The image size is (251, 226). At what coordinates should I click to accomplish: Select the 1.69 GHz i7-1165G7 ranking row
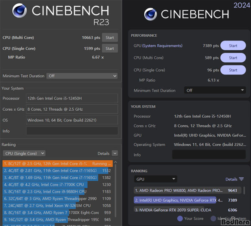pyautogui.click(x=58, y=178)
